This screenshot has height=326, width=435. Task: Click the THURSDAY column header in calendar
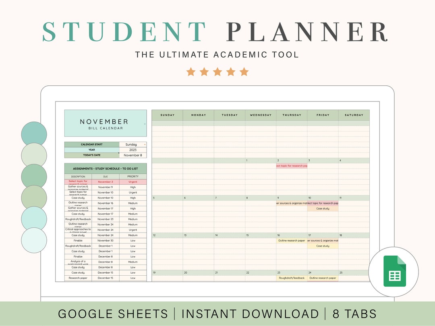(292, 115)
